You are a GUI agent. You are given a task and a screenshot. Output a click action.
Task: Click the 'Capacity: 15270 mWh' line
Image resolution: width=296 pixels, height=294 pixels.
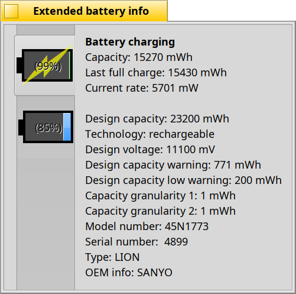[x=139, y=57]
